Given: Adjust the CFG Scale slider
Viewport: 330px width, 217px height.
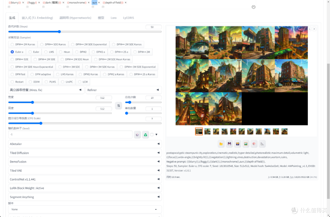Looking at the screenshot, I should click(85, 123).
